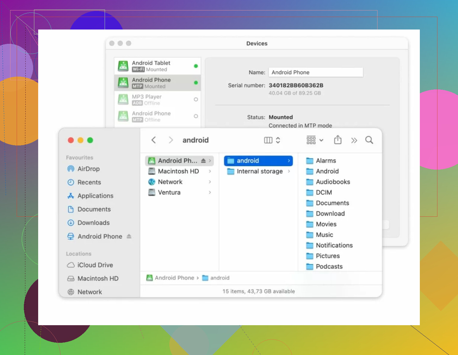Viewport: 458px width, 355px height.
Task: Click the '15 items, 43,73 GB available' status
Action: pyautogui.click(x=259, y=291)
